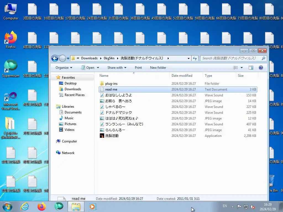Image resolution: width=283 pixels, height=212 pixels.
Task: Click the Open toolbar button
Action: 88,68
